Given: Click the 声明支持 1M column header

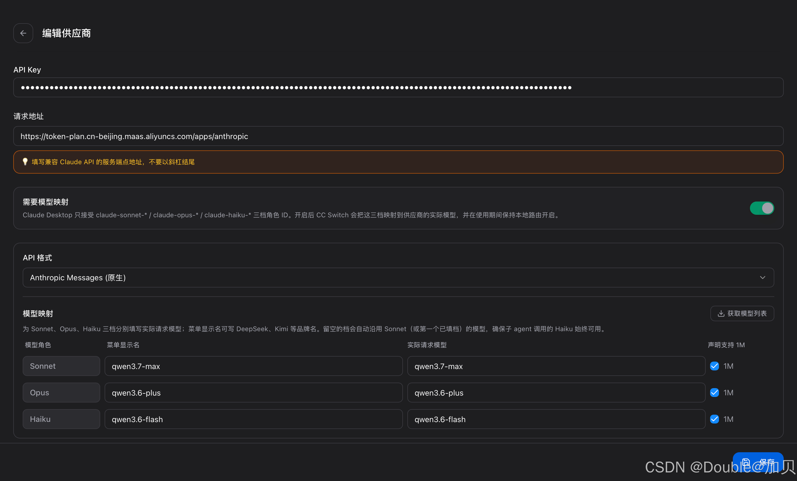Looking at the screenshot, I should [726, 345].
